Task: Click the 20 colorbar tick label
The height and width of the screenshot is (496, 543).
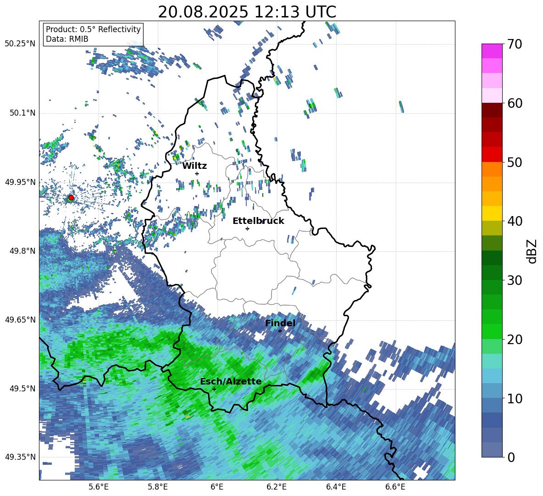Action: [x=515, y=339]
